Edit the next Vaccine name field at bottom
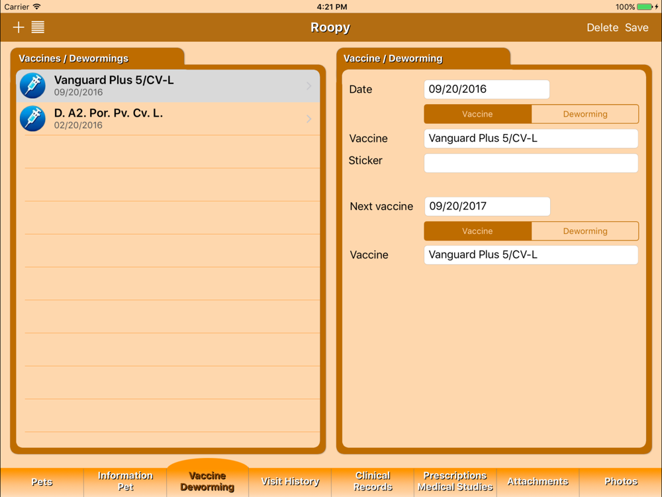This screenshot has width=662, height=497. point(531,255)
